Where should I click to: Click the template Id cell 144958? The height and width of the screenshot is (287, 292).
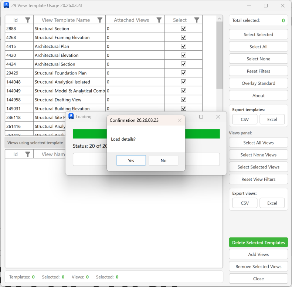19,100
